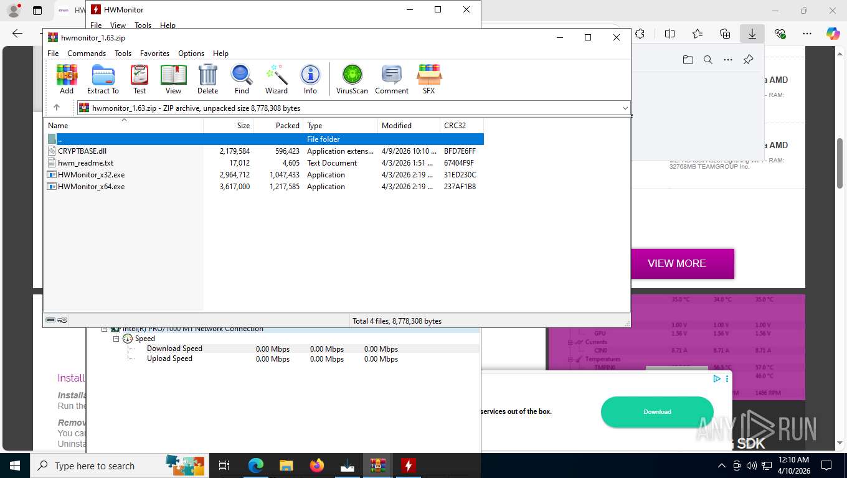The width and height of the screenshot is (847, 478).
Task: Open WinRAR Options menu
Action: click(191, 54)
